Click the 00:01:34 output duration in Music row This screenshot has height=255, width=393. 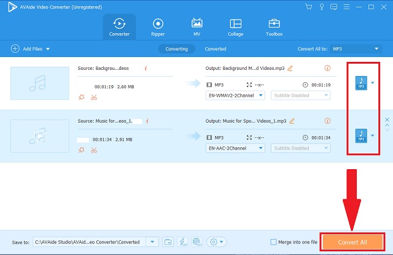[321, 138]
